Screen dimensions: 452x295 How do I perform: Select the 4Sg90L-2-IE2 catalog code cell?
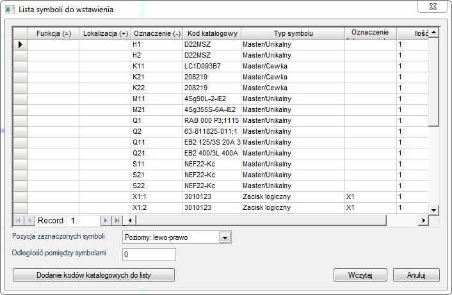click(x=212, y=99)
